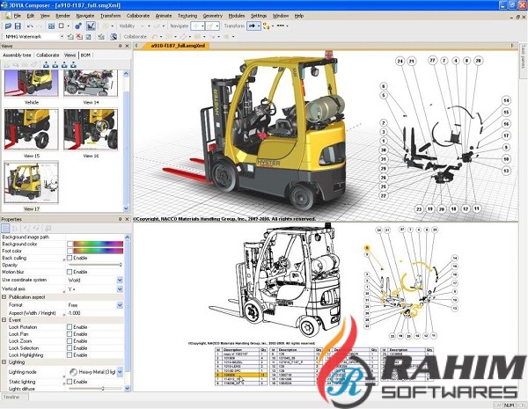This screenshot has width=528, height=409.
Task: Select the View 17 thumbnail
Action: tap(32, 182)
